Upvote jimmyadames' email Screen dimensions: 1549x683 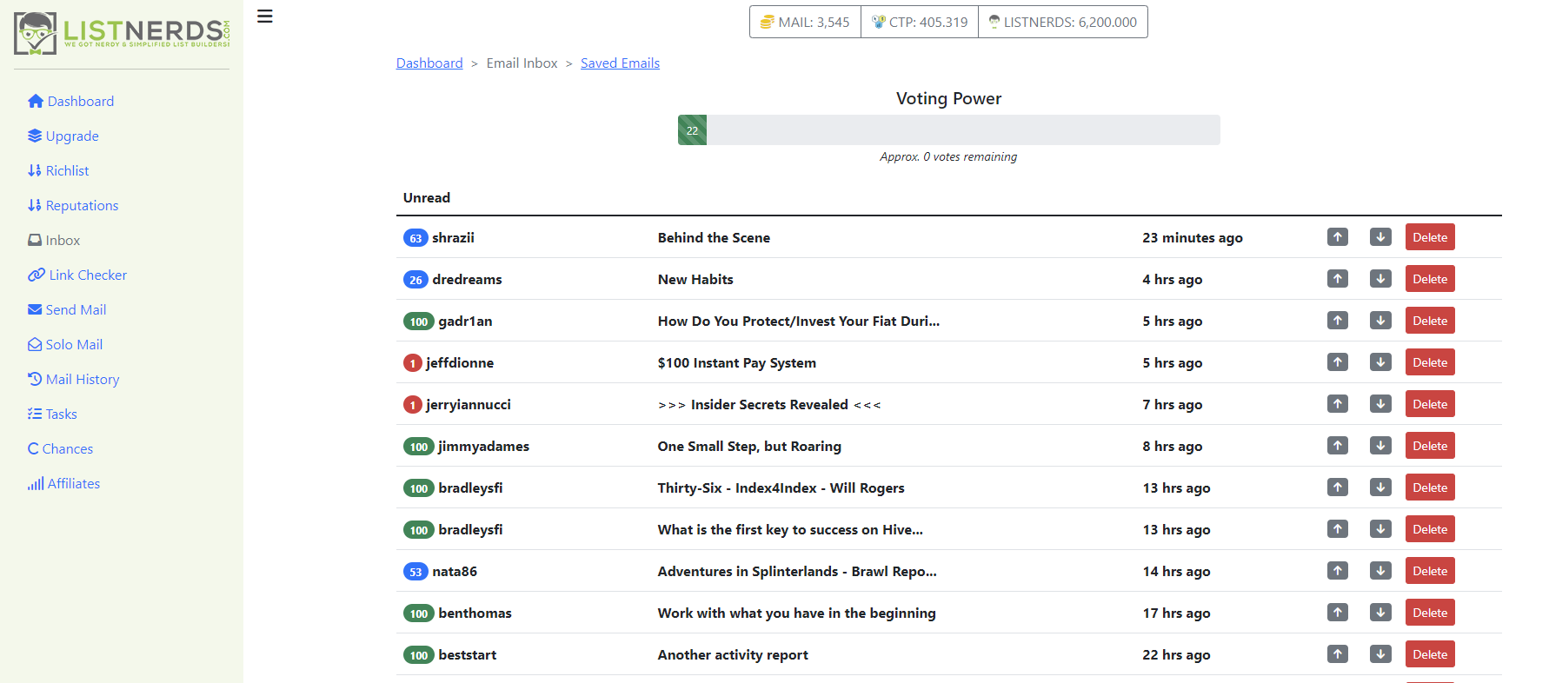click(1338, 446)
